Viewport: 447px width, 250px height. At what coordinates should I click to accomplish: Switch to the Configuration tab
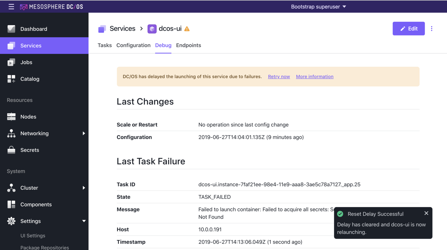coord(133,45)
